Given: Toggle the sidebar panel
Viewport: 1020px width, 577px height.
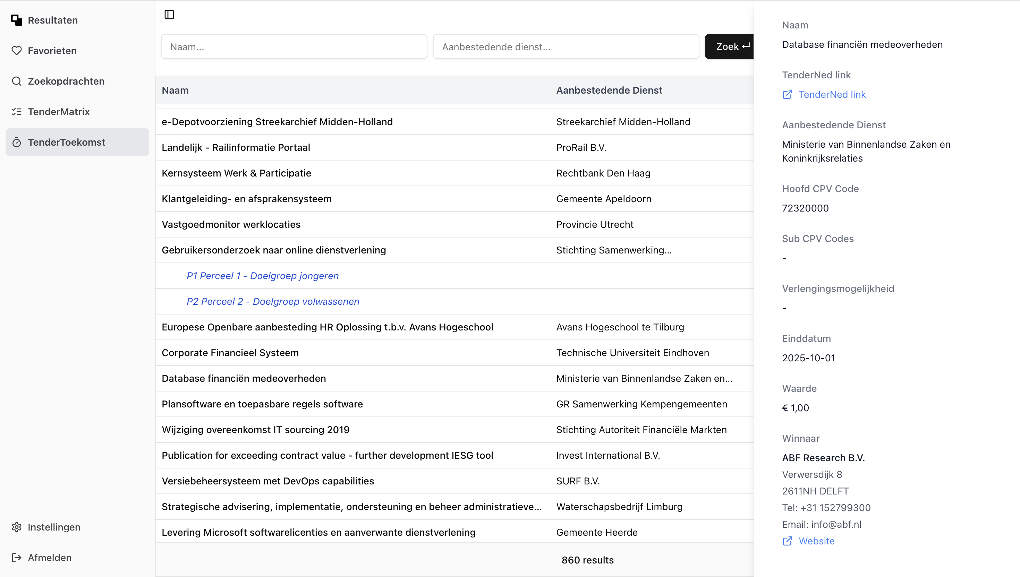Looking at the screenshot, I should (x=169, y=15).
